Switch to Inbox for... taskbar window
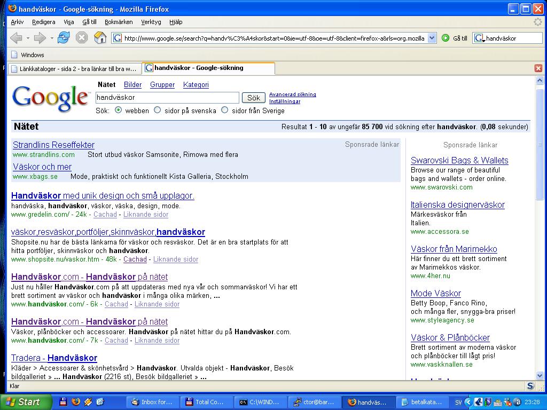The image size is (547, 410). point(152,402)
